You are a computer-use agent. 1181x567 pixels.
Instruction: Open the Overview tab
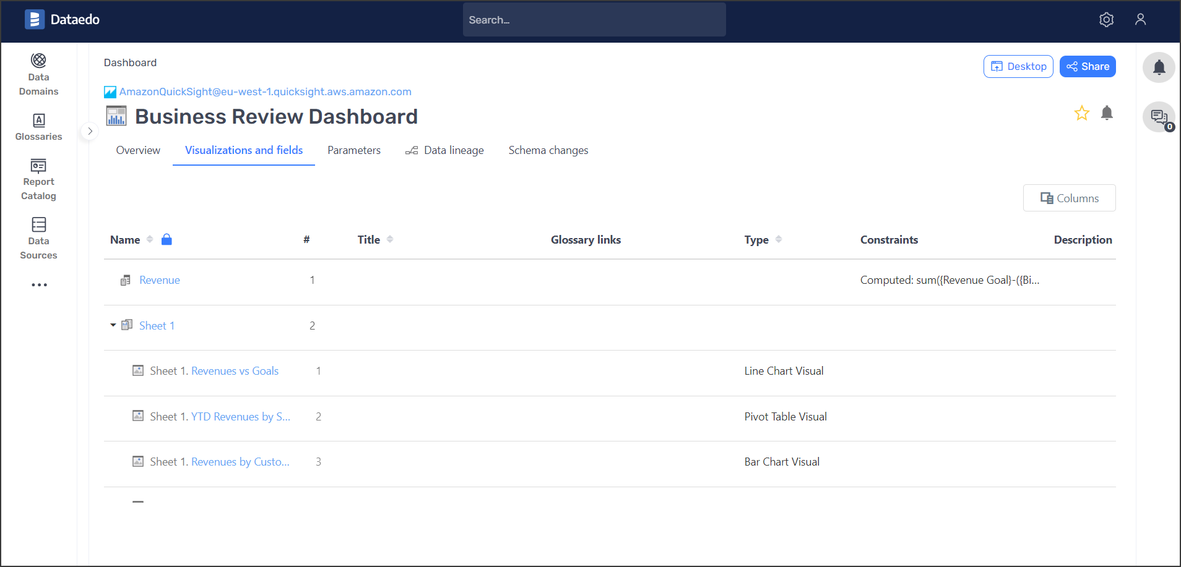[138, 150]
